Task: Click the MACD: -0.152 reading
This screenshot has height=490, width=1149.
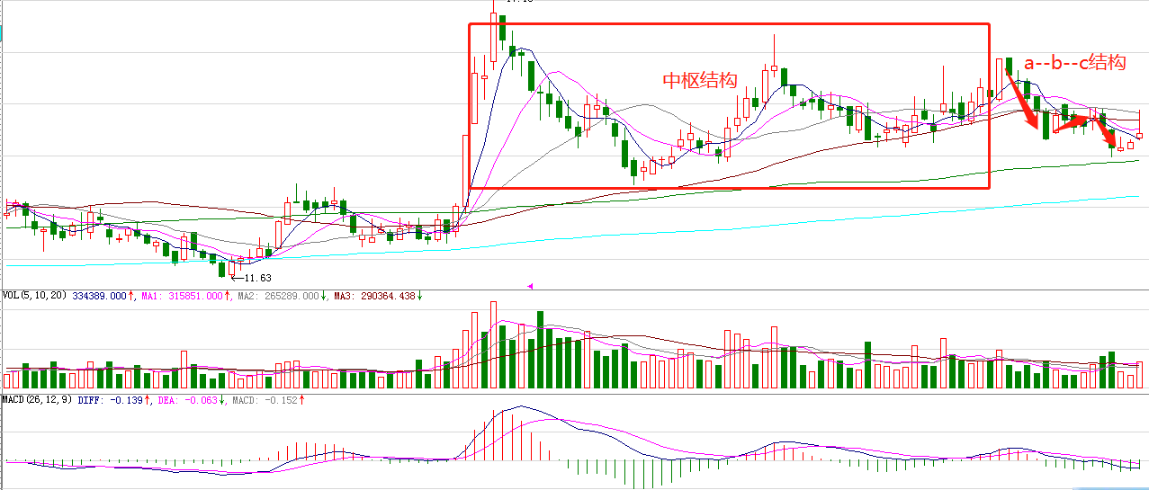Action: [x=265, y=399]
